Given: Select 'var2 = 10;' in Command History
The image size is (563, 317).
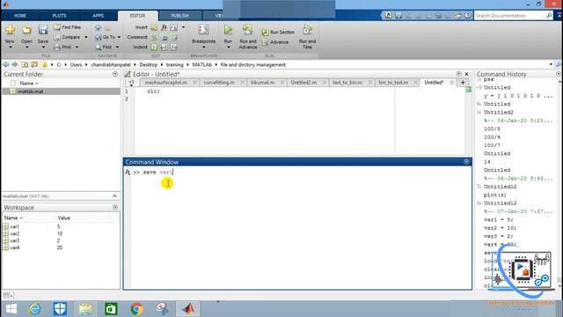Looking at the screenshot, I should (500, 228).
